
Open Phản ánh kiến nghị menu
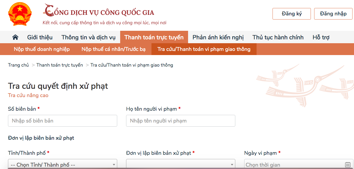[x=218, y=37]
